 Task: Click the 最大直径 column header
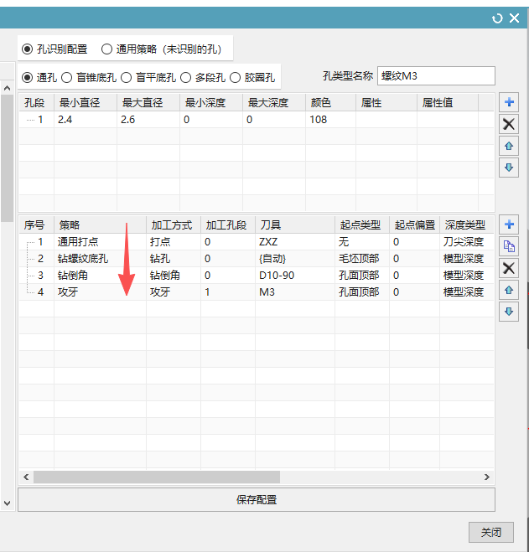148,103
